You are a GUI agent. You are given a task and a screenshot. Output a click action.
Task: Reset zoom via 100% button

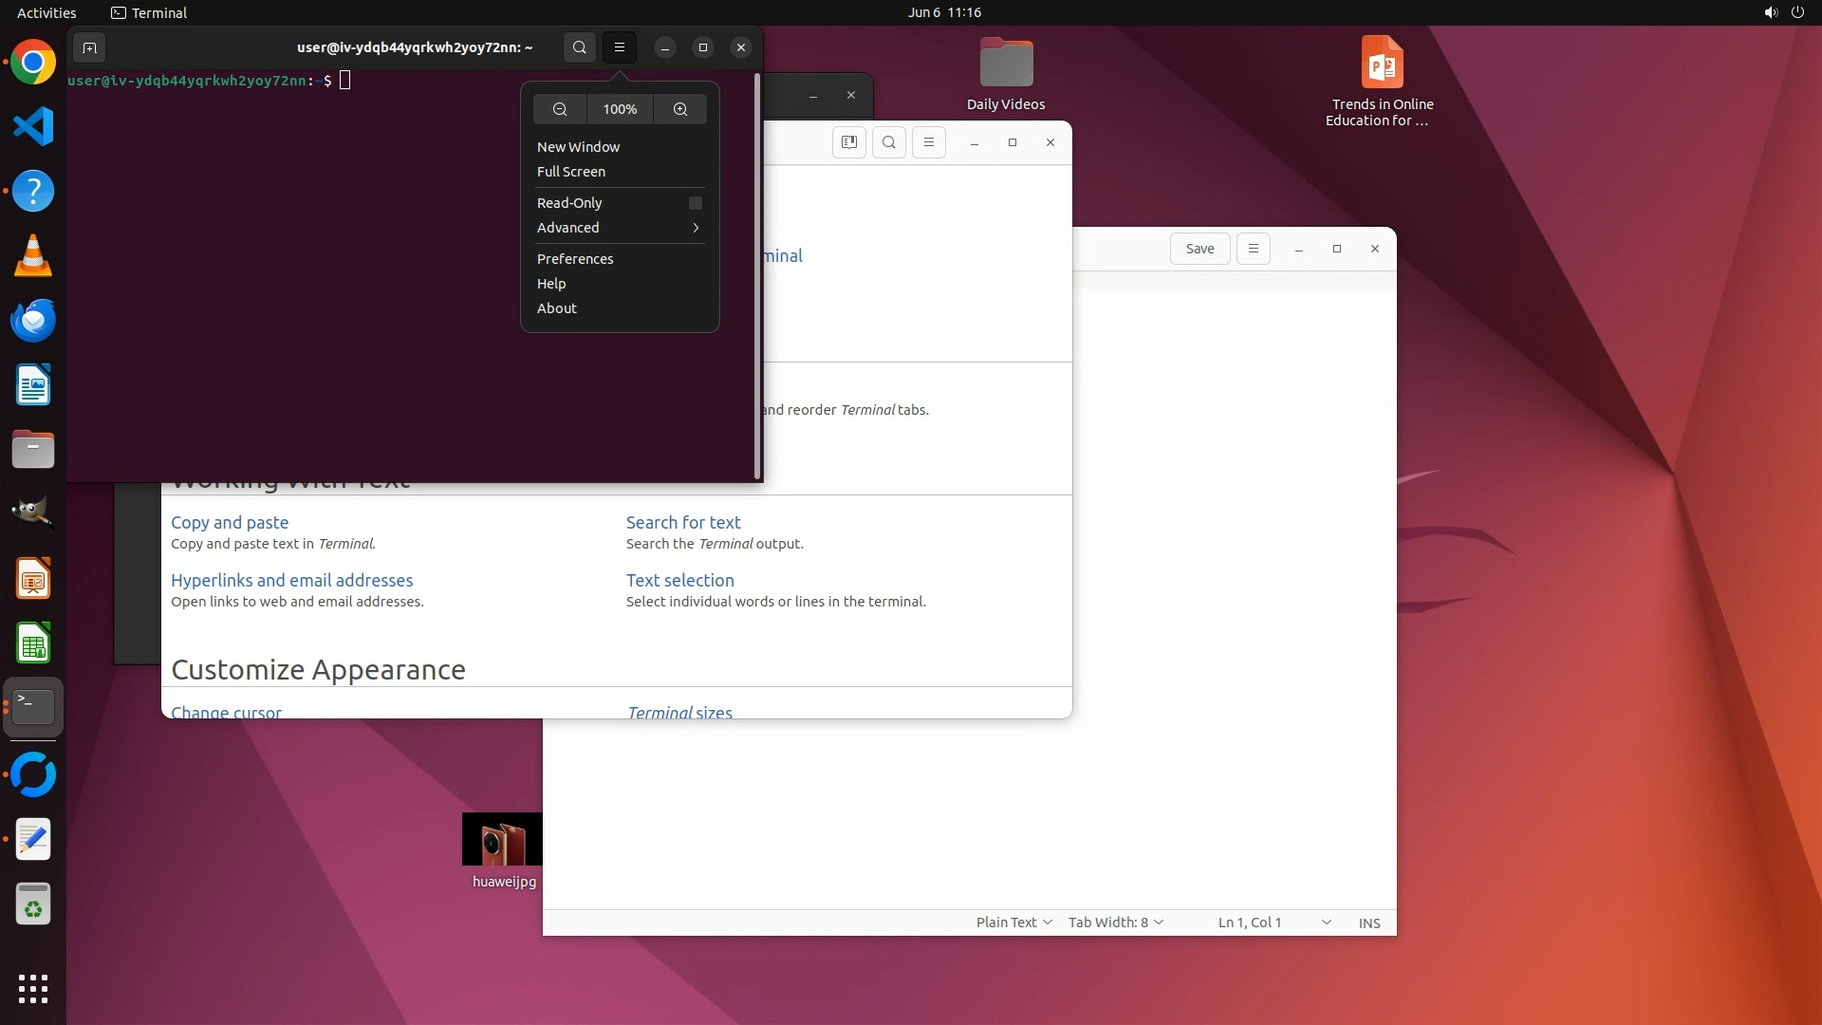pos(620,109)
